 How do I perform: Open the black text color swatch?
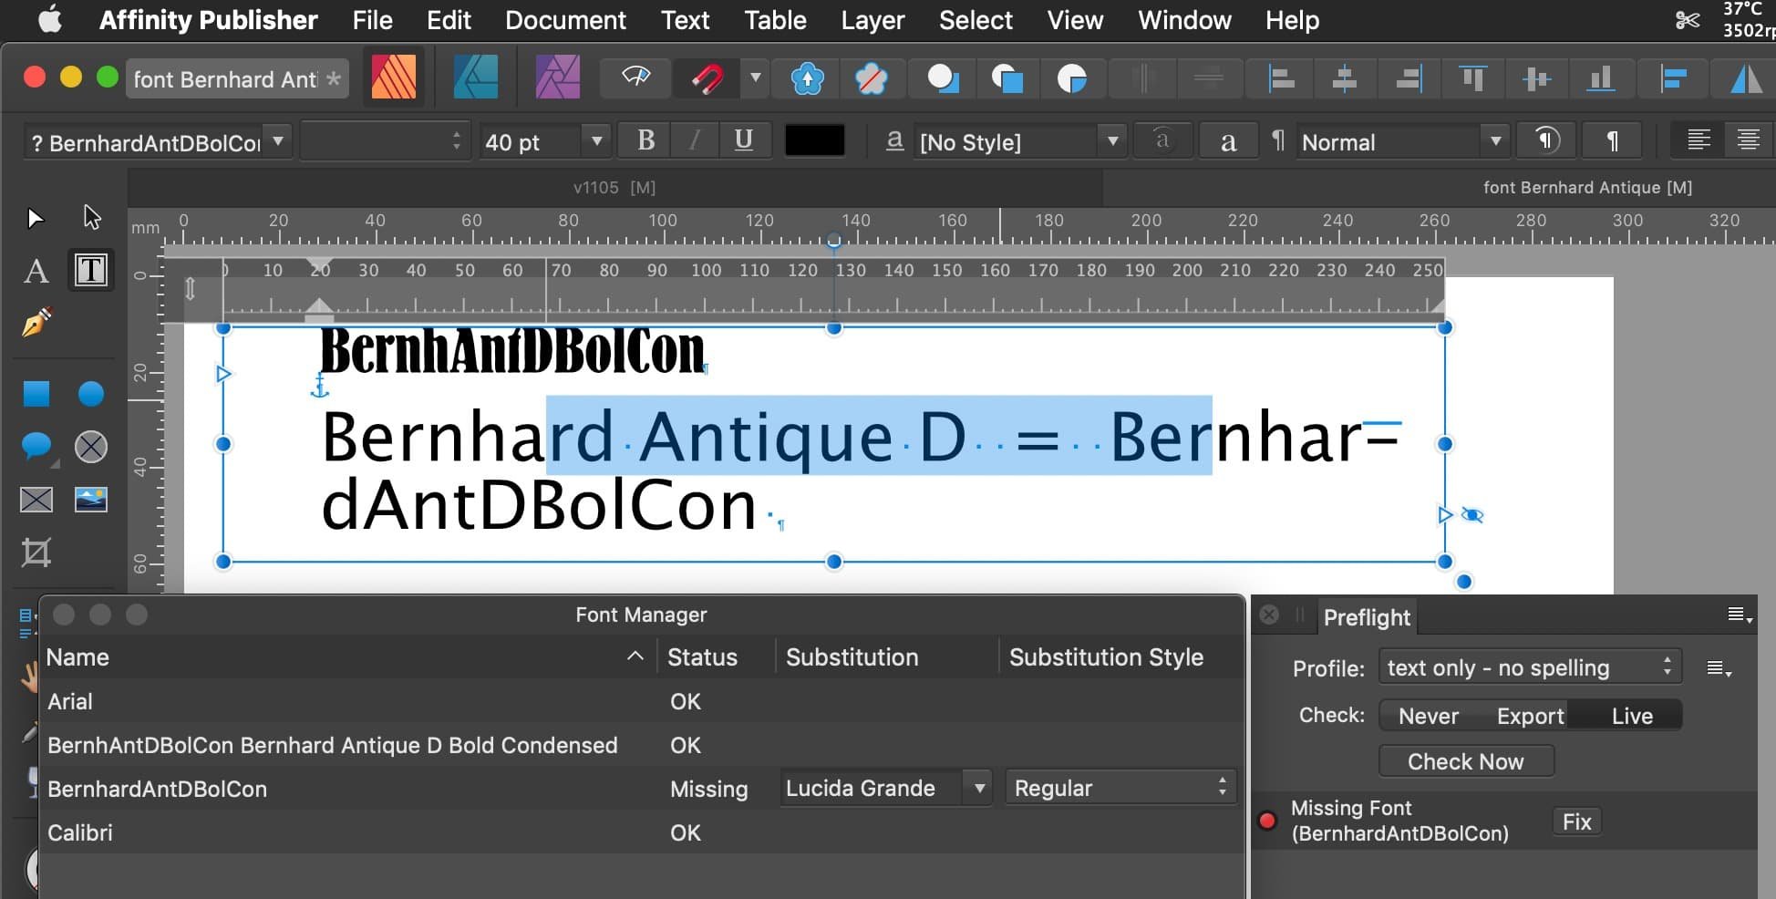(814, 141)
